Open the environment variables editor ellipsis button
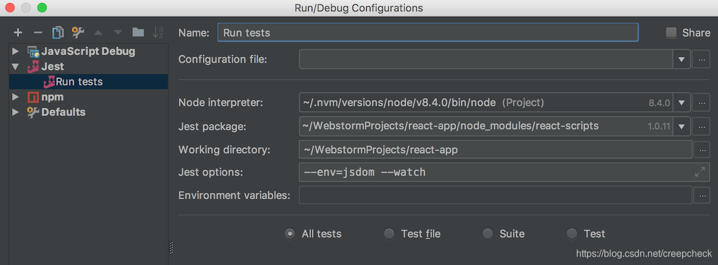 [701, 195]
